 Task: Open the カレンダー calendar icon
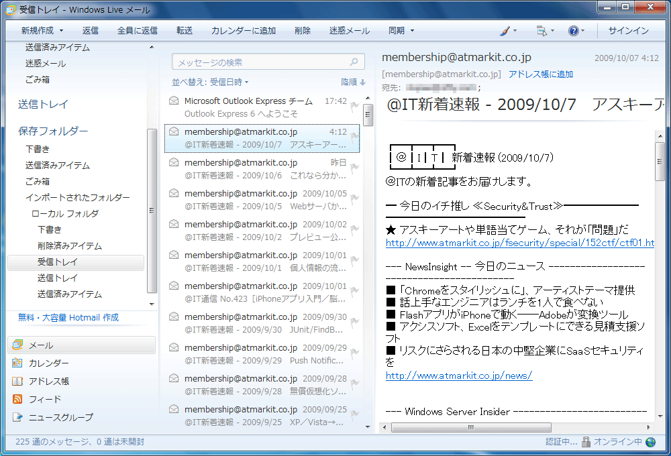point(17,363)
